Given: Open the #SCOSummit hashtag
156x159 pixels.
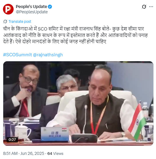Looking at the screenshot, I should 17,55.
